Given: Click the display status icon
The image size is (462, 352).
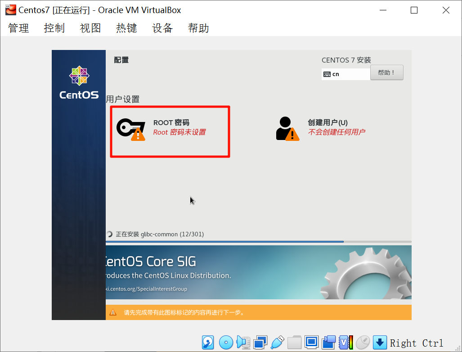Looking at the screenshot, I should [311, 342].
